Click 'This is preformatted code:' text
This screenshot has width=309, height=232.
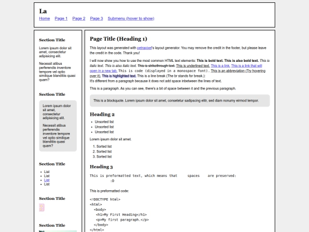click(x=109, y=191)
